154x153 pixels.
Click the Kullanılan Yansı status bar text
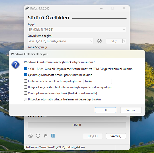[x=55, y=147]
